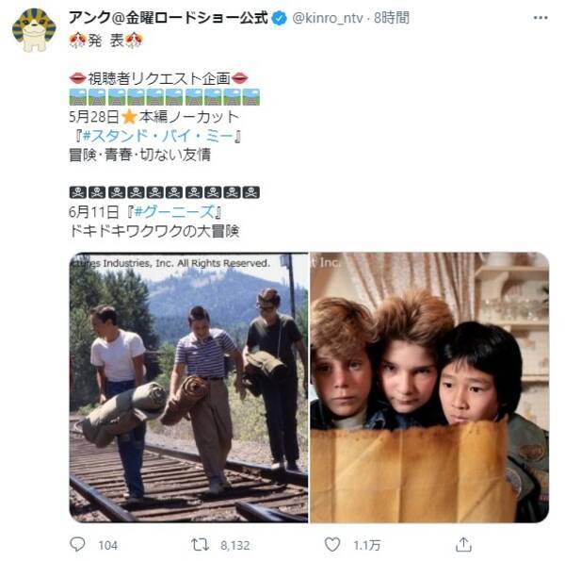This screenshot has height=561, width=565.
Task: Open account name アンク@金曜ロードショー公式
Action: [x=169, y=18]
